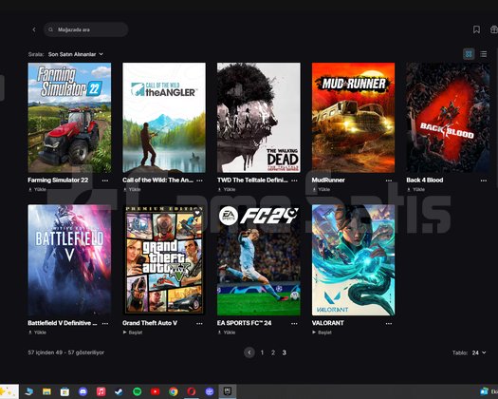498x399 pixels.
Task: Expand the Son Satın Alınanlar sort dropdown
Action: 76,54
